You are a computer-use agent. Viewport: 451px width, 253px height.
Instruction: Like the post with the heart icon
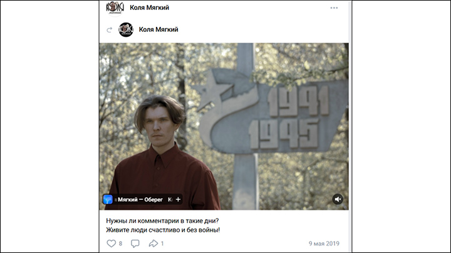(111, 244)
